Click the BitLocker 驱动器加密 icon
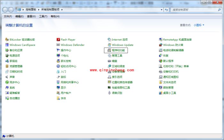 pyautogui.click(x=7, y=40)
